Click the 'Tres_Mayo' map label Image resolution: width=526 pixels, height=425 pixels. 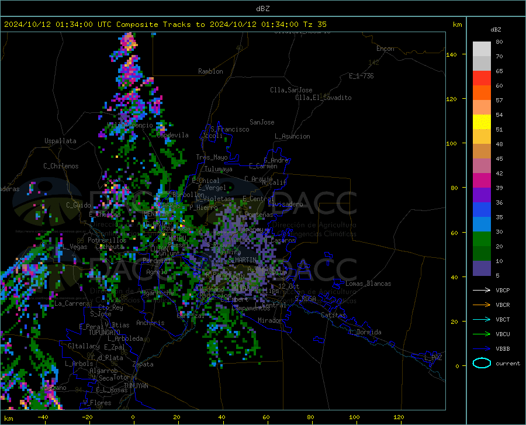[212, 157]
